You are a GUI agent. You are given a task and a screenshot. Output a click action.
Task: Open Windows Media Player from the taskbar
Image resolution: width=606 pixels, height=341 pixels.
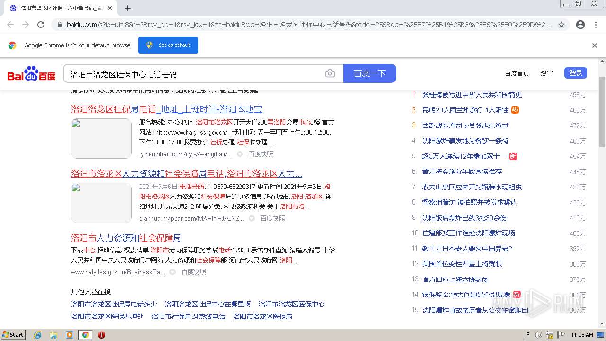tap(70, 335)
